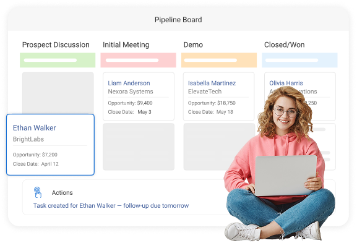Click Nexora Systems company name
This screenshot has height=243, width=357.
pos(131,92)
